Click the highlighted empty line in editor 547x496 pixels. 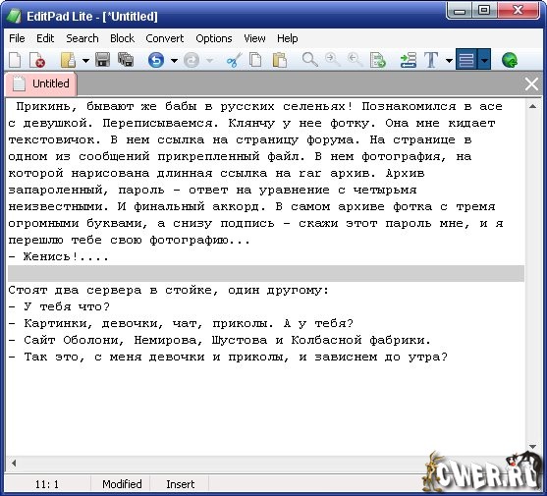[266, 273]
